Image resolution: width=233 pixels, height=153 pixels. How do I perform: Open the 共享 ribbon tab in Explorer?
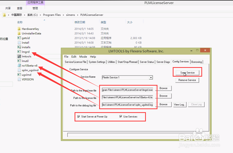(8, 8)
